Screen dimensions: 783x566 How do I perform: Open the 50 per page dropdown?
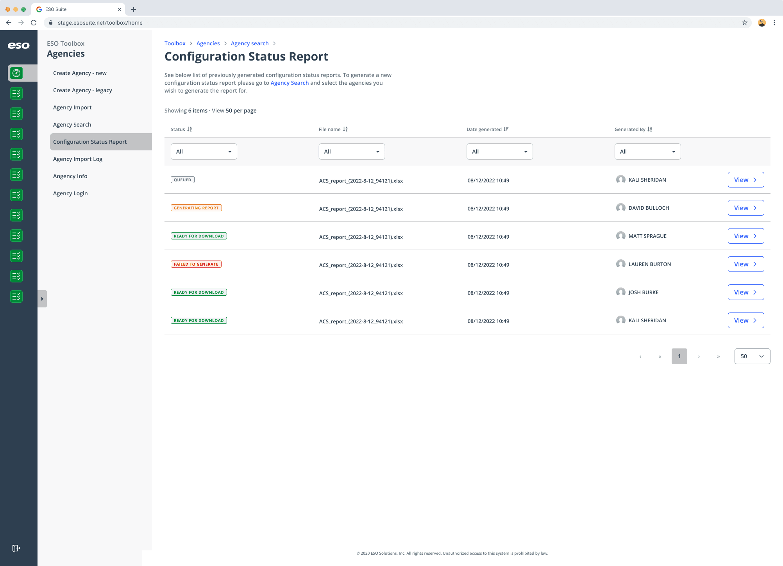(752, 356)
